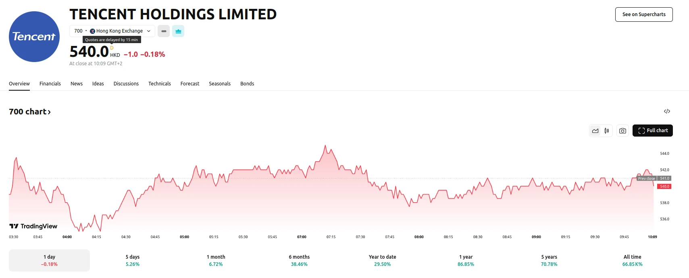This screenshot has height=278, width=689.
Task: Click the TENCENT HOLDINGS LIMITED title
Action: [173, 14]
